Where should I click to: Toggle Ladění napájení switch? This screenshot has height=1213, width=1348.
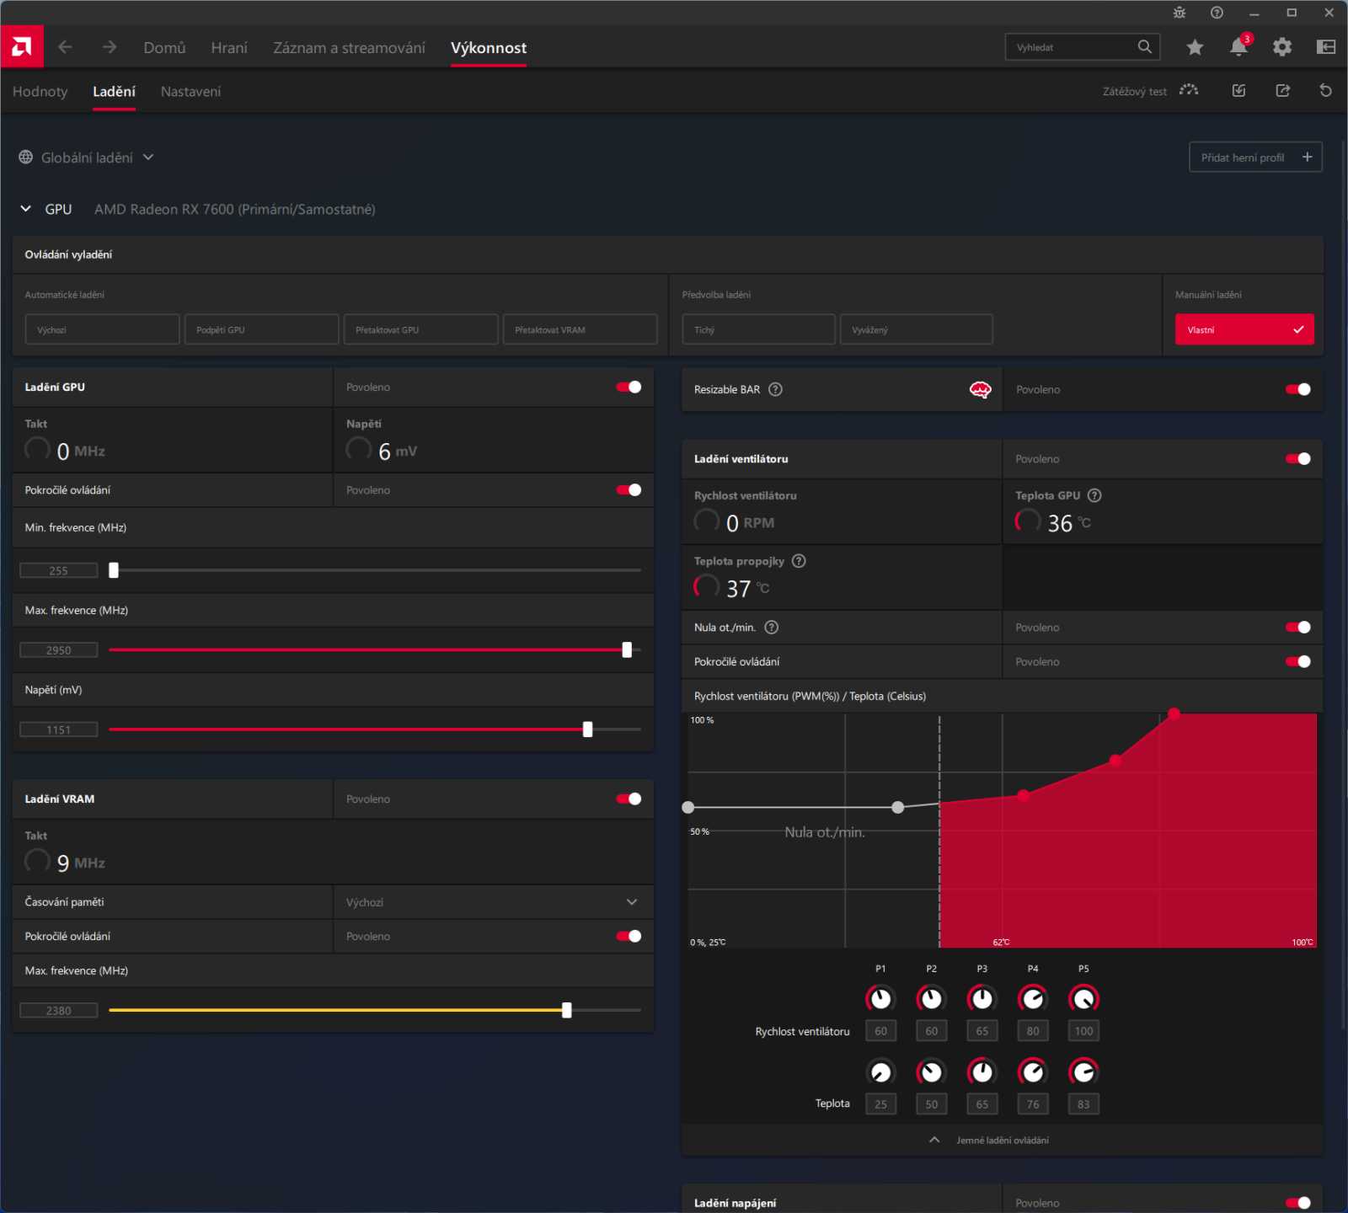pos(1297,1203)
